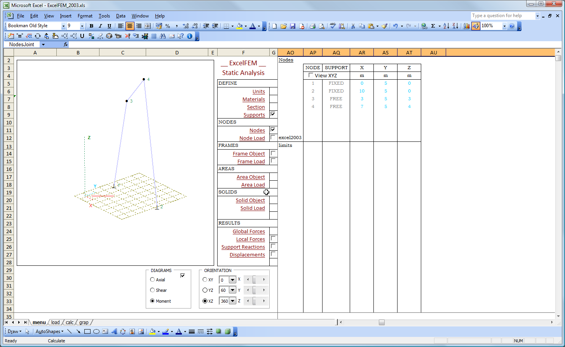Click the X orientation slider
The image size is (565, 347).
(x=255, y=280)
